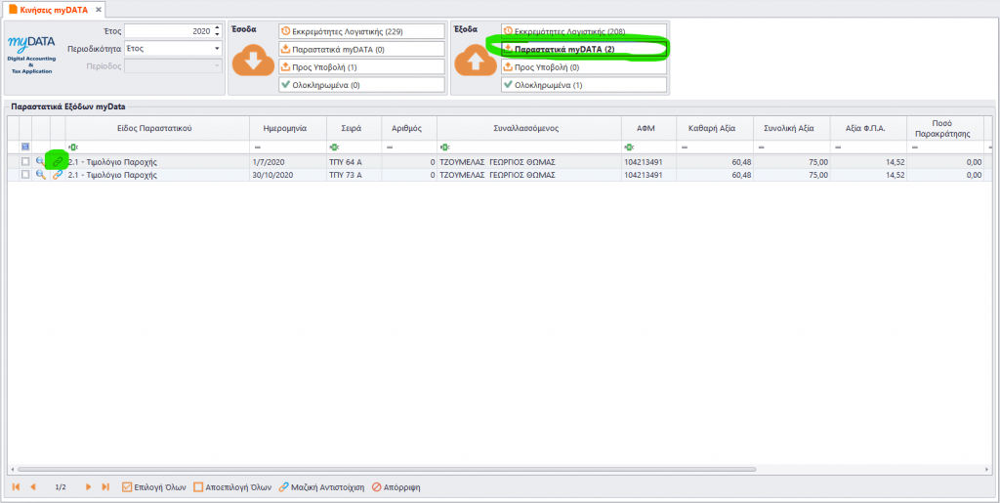1000x503 pixels.
Task: Select the date cell 1/7/2020
Action: pos(288,162)
